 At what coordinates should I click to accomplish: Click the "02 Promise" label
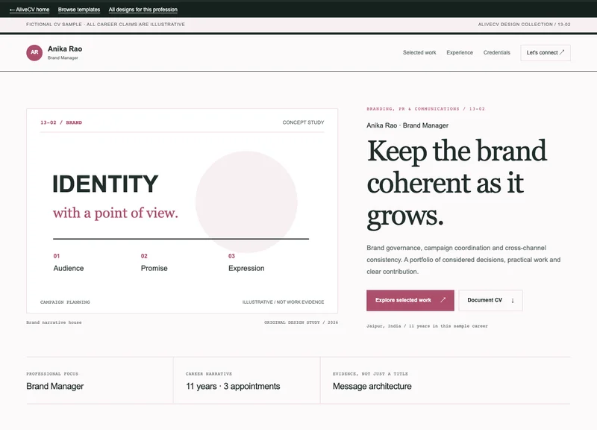(154, 263)
